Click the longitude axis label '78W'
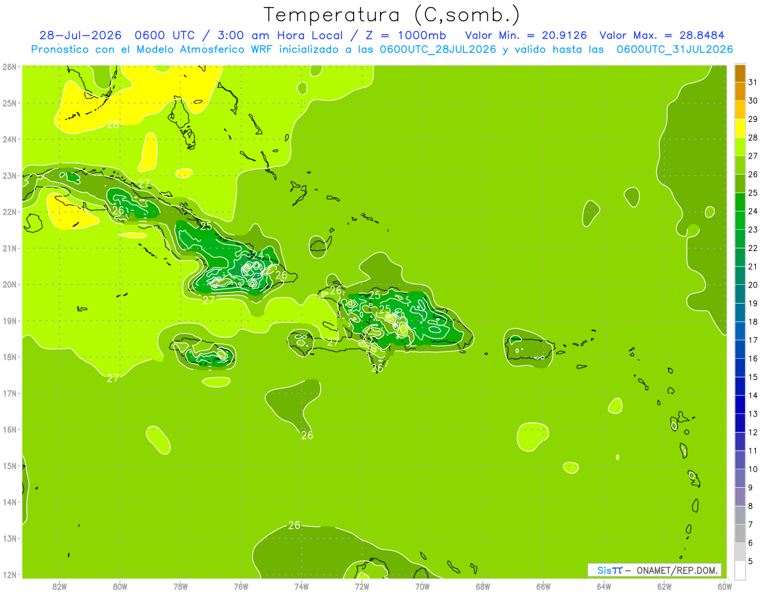 (x=180, y=586)
